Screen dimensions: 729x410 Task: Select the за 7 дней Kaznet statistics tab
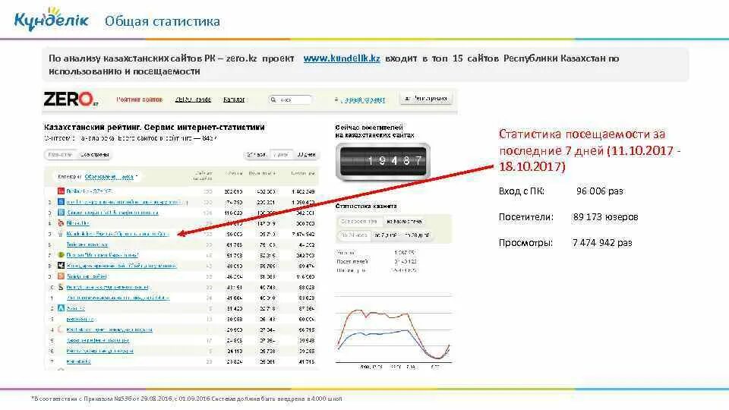(x=385, y=235)
